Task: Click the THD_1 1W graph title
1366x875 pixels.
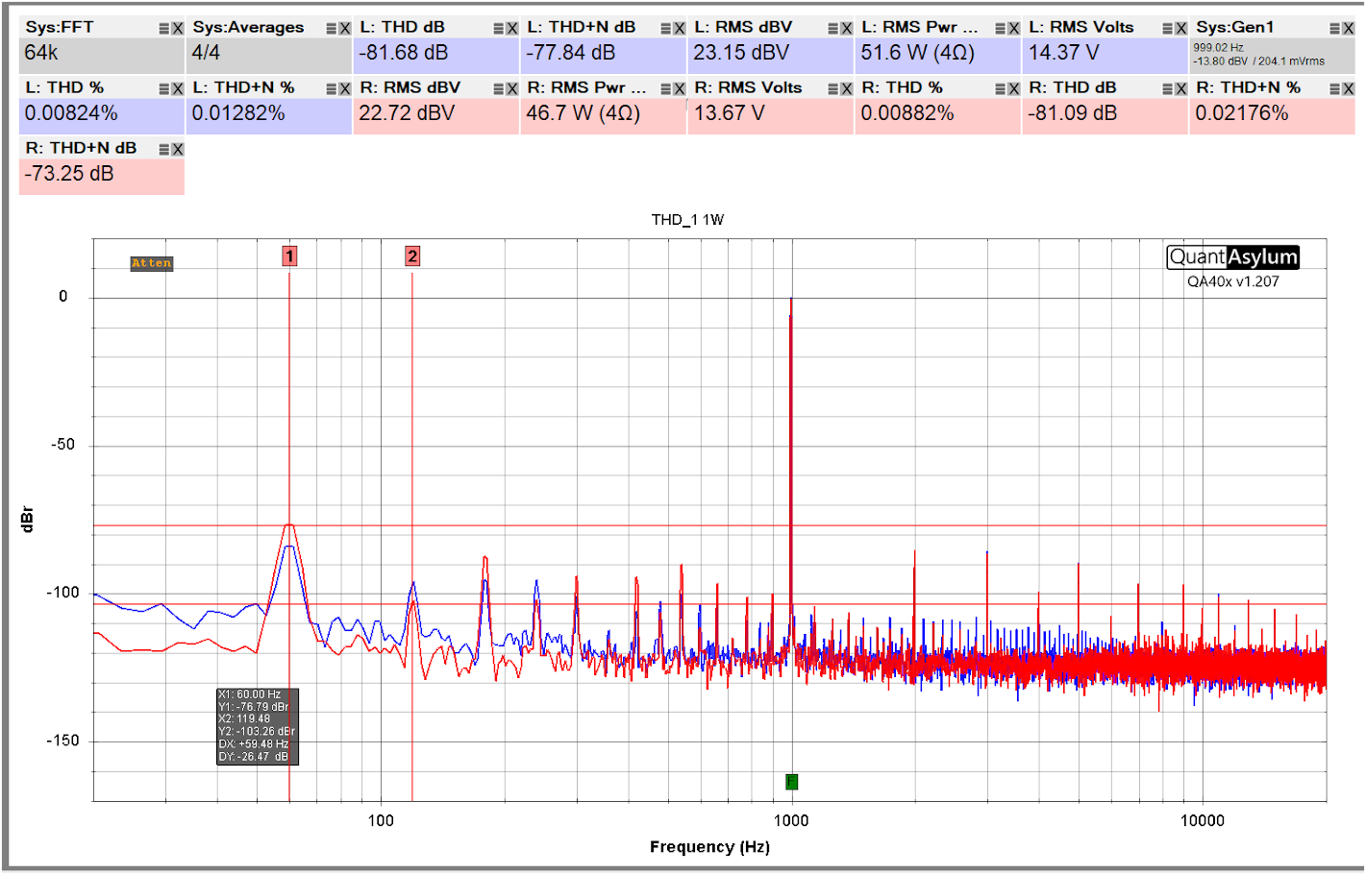Action: [687, 220]
